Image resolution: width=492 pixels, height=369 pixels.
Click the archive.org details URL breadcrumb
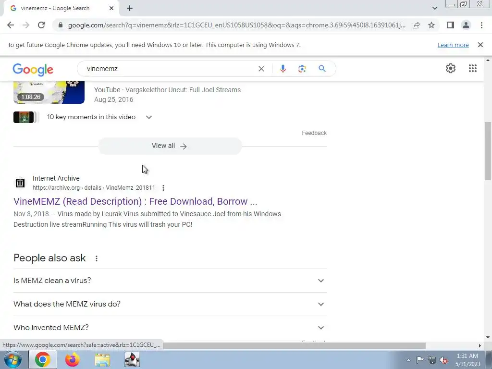[x=94, y=188]
